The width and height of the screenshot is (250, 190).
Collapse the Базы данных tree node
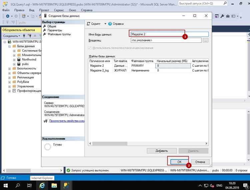tap(9, 46)
